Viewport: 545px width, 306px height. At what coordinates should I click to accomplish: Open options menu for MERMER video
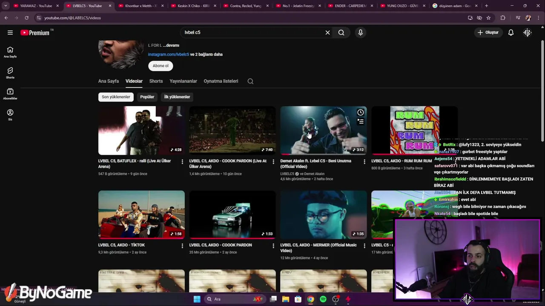(364, 246)
